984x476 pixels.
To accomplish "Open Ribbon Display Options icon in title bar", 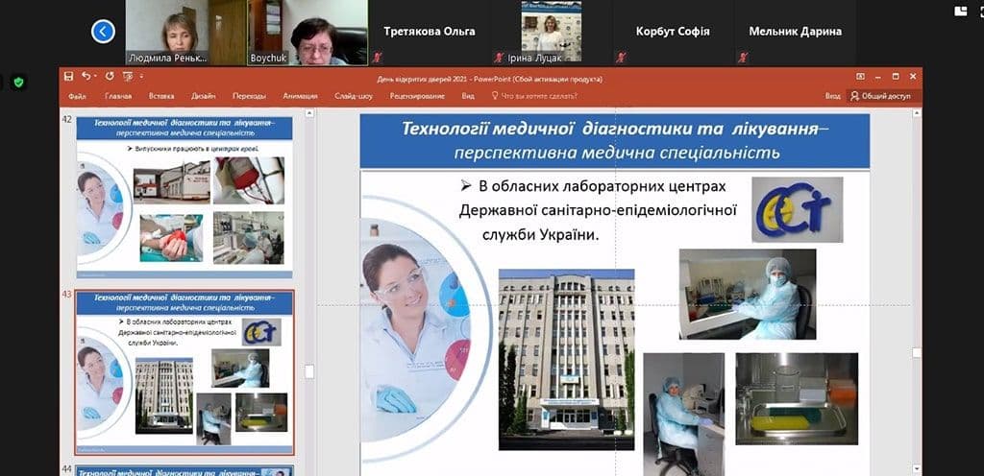I will tap(861, 77).
